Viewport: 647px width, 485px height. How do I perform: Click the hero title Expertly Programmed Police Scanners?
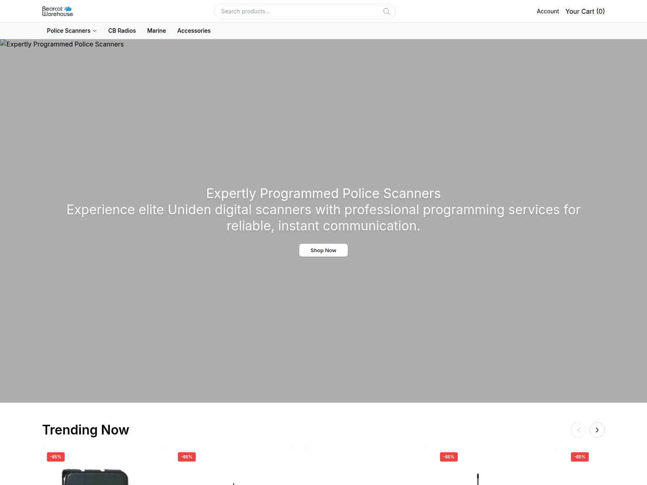pos(323,194)
